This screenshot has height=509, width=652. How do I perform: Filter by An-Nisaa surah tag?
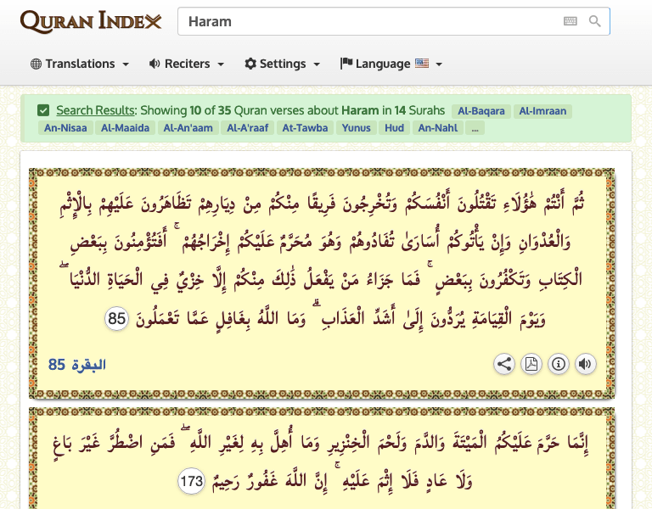click(65, 128)
